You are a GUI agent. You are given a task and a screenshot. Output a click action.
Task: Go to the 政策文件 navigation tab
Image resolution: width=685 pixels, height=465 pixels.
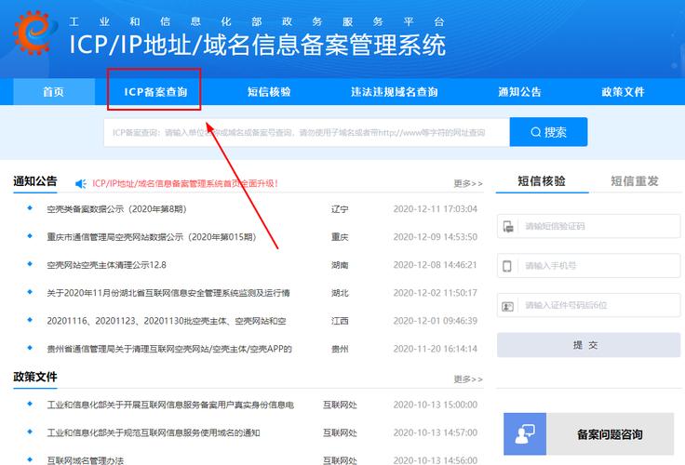[x=623, y=92]
